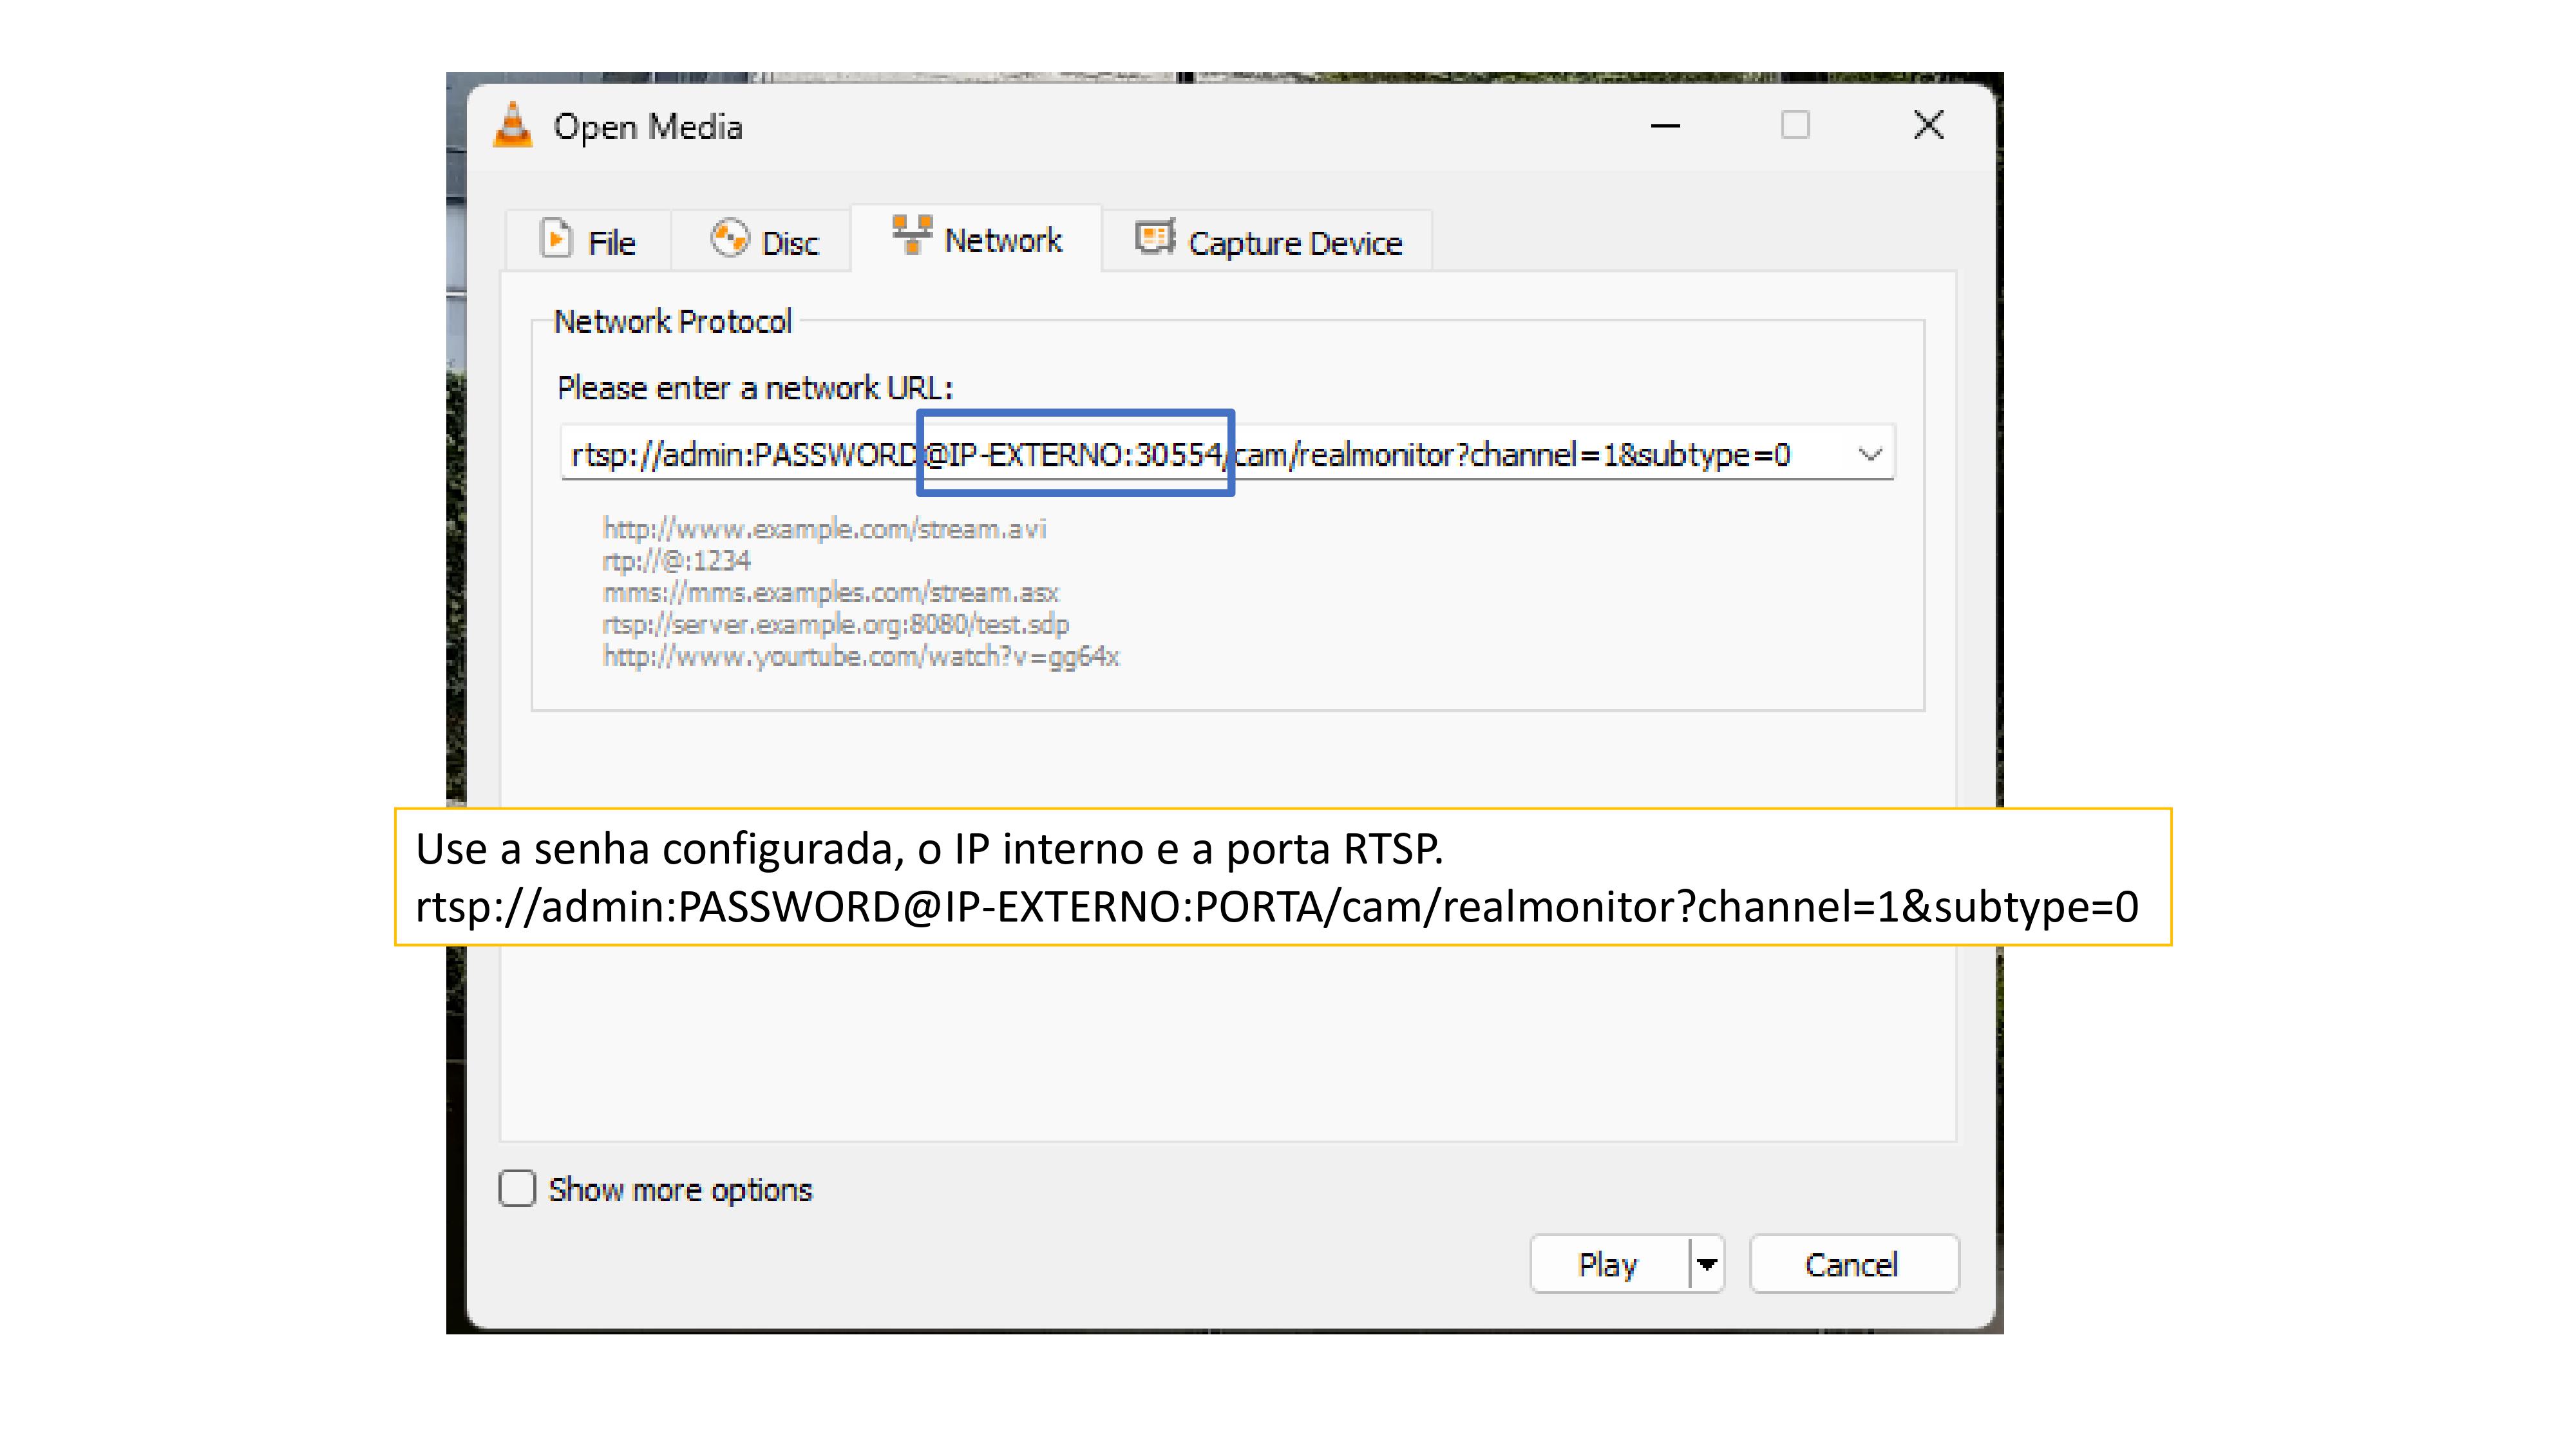This screenshot has height=1449, width=2576.
Task: Enable Show more options checkbox
Action: coord(517,1189)
